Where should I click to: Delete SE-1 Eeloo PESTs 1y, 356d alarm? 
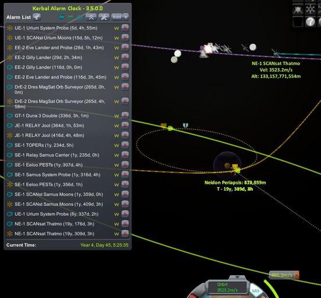click(x=125, y=185)
